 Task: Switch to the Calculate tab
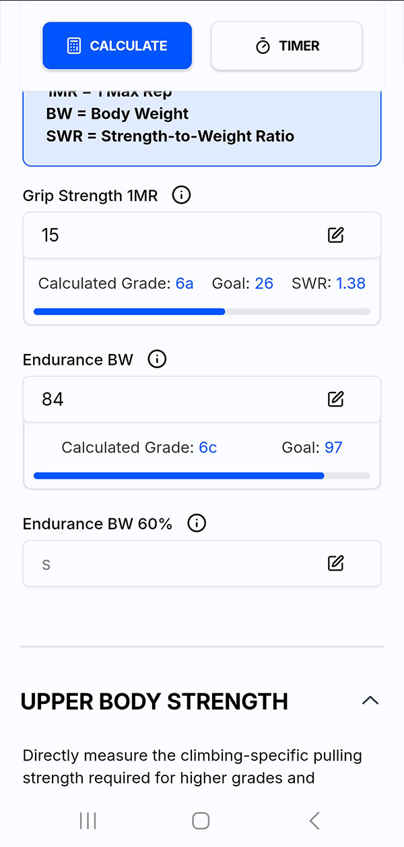point(117,46)
